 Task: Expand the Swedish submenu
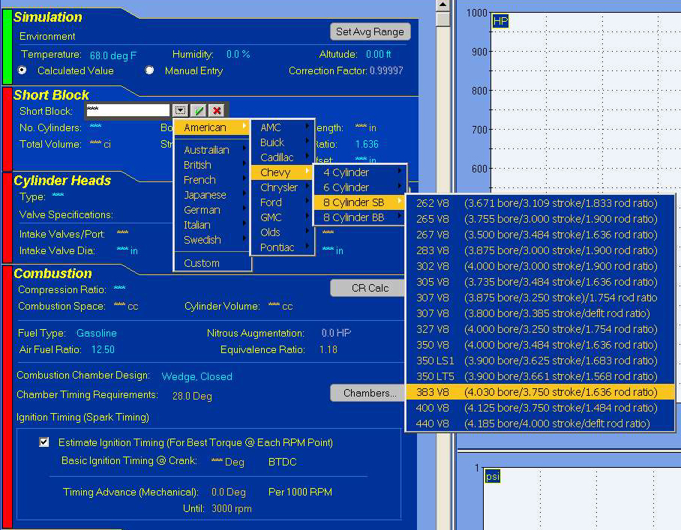pyautogui.click(x=212, y=240)
